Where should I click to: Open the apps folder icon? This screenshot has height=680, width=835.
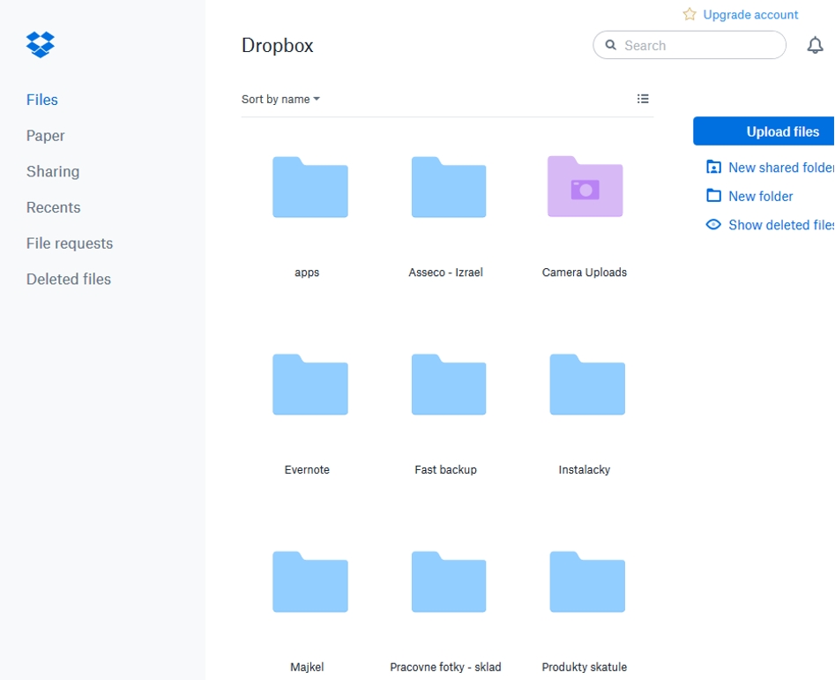point(309,187)
